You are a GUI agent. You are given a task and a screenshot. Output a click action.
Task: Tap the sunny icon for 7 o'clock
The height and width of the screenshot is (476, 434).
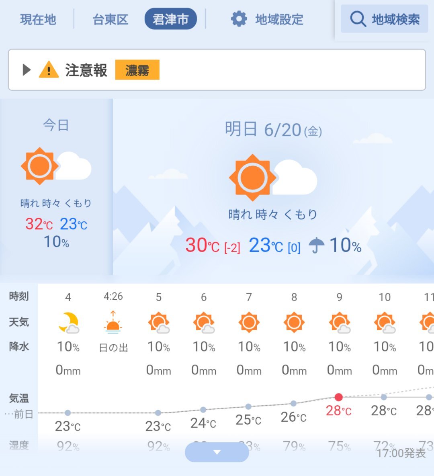coord(249,323)
